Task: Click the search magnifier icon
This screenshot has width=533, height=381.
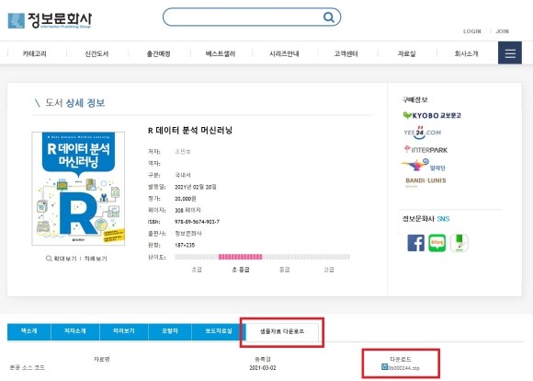Action: [x=329, y=17]
